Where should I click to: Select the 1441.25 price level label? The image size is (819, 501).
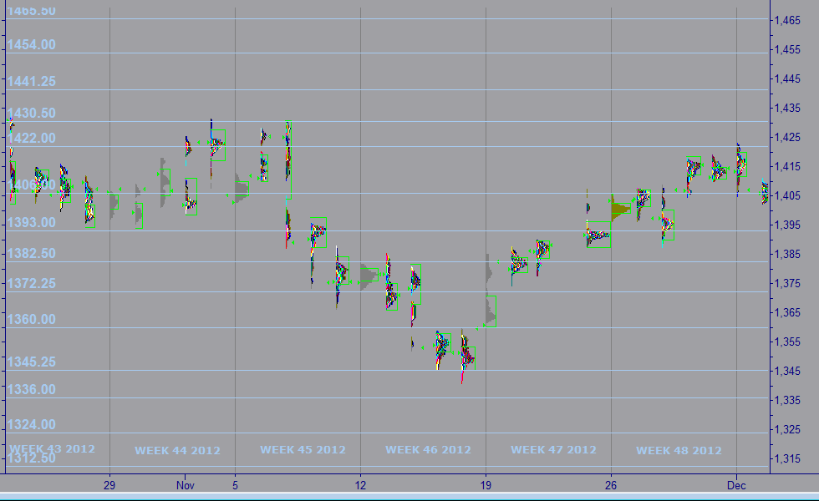(x=32, y=81)
